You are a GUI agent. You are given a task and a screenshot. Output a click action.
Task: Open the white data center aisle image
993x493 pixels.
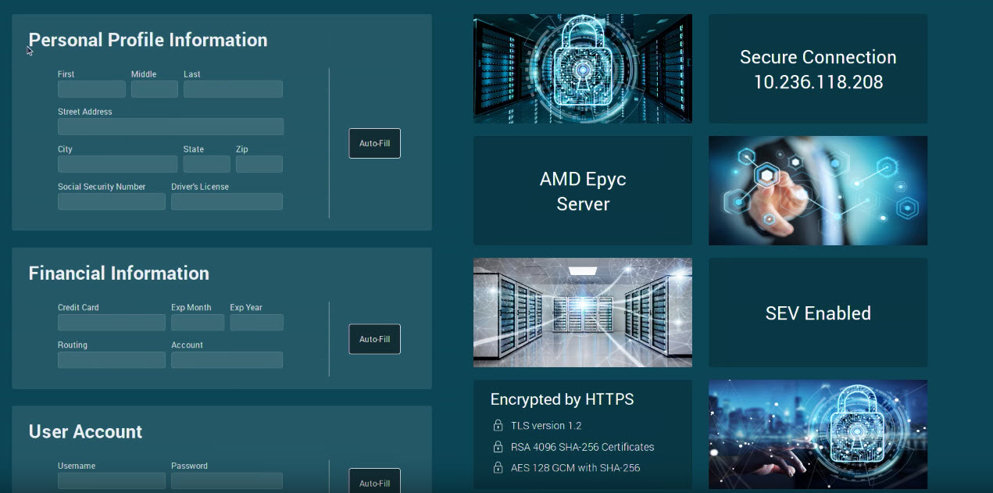583,313
